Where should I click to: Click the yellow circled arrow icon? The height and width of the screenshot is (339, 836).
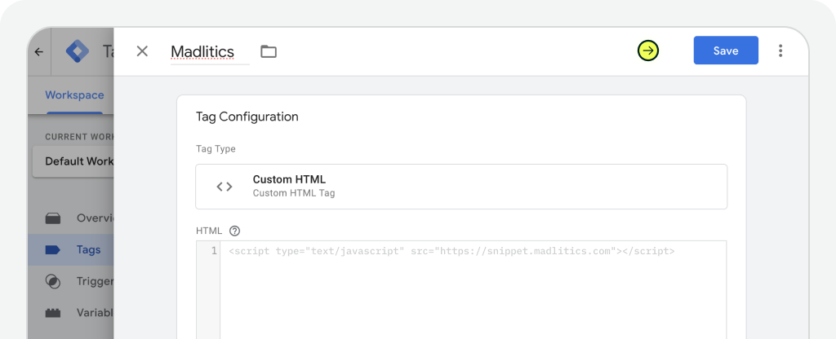[648, 51]
